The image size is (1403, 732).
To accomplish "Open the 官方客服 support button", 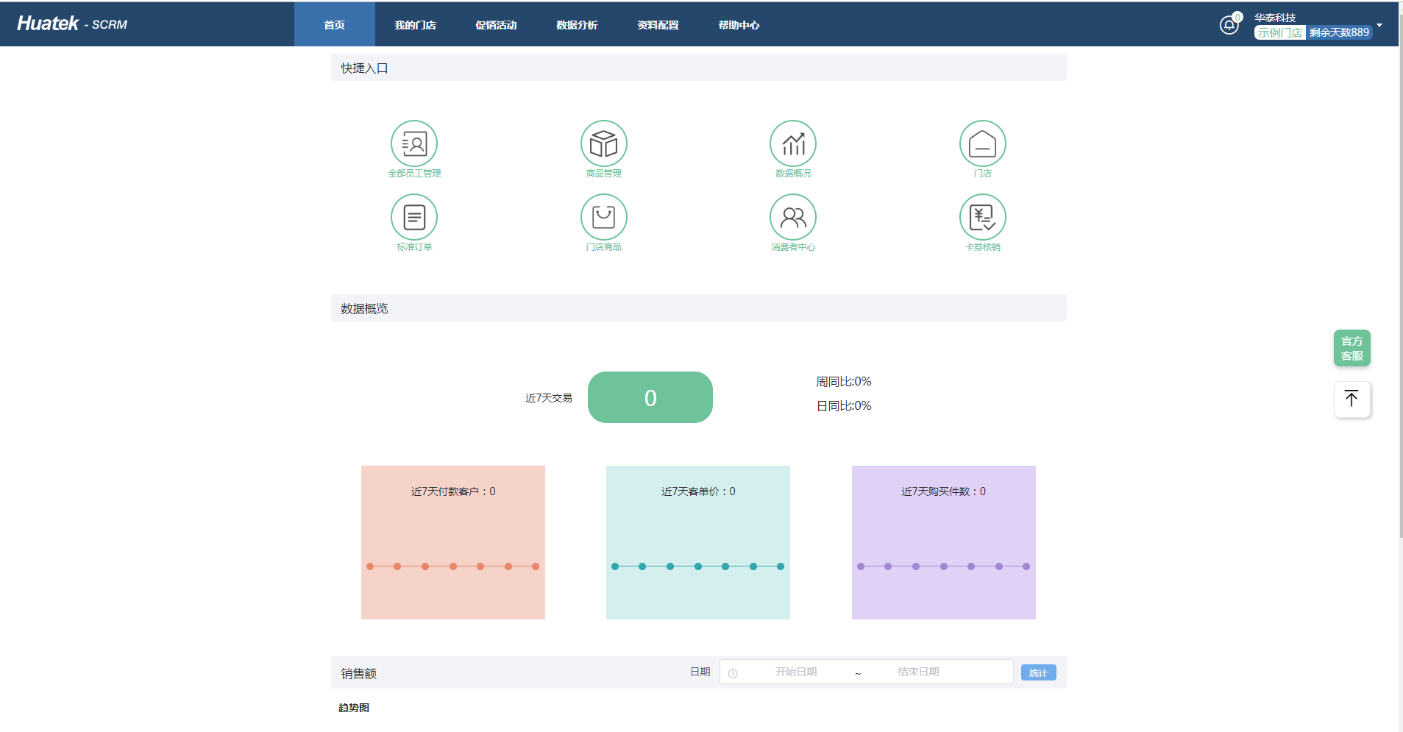I will click(x=1352, y=348).
